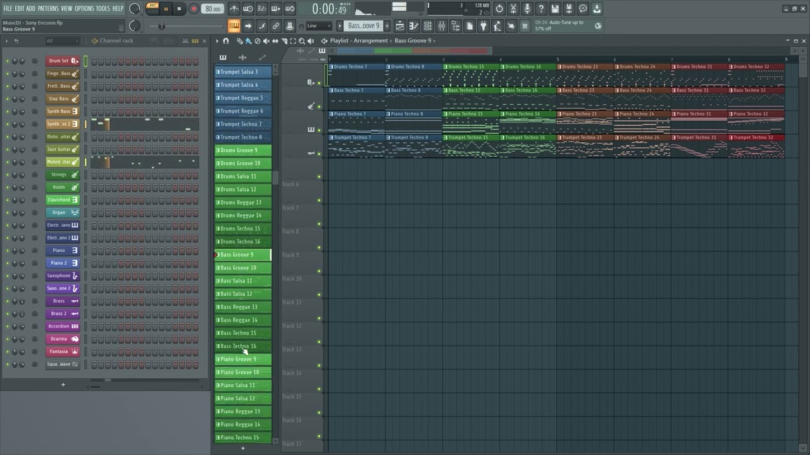810x455 pixels.
Task: Open the PATTERNS menu
Action: click(x=48, y=8)
